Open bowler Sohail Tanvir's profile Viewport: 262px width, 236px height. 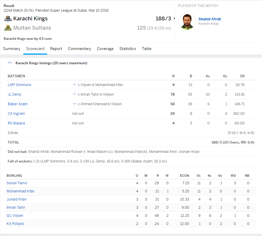17,183
